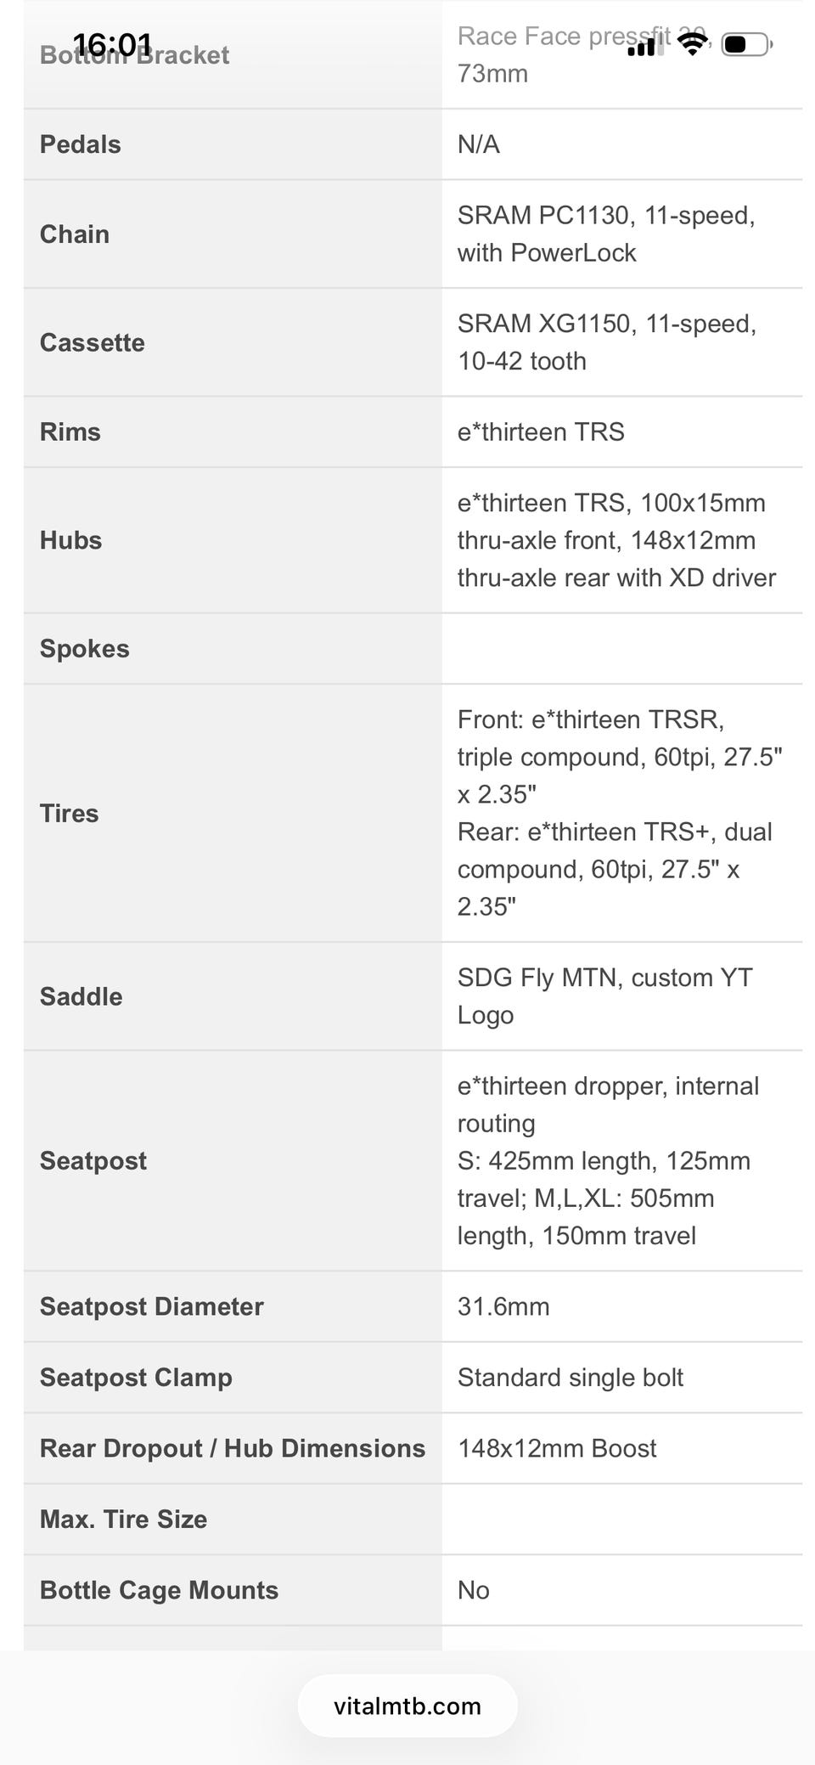Select the e*thirteen TRS rims value

click(x=541, y=431)
